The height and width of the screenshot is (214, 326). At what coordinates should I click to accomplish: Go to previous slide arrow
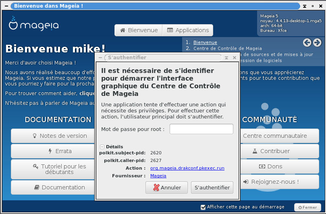pyautogui.click(x=307, y=42)
